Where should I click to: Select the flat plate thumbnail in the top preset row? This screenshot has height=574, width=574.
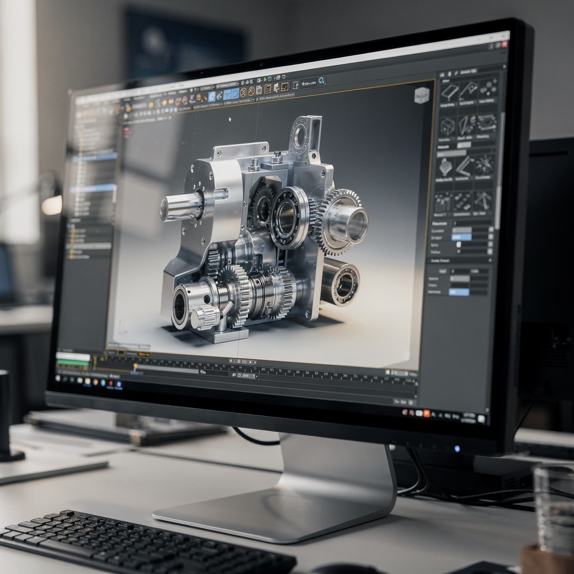[x=449, y=92]
